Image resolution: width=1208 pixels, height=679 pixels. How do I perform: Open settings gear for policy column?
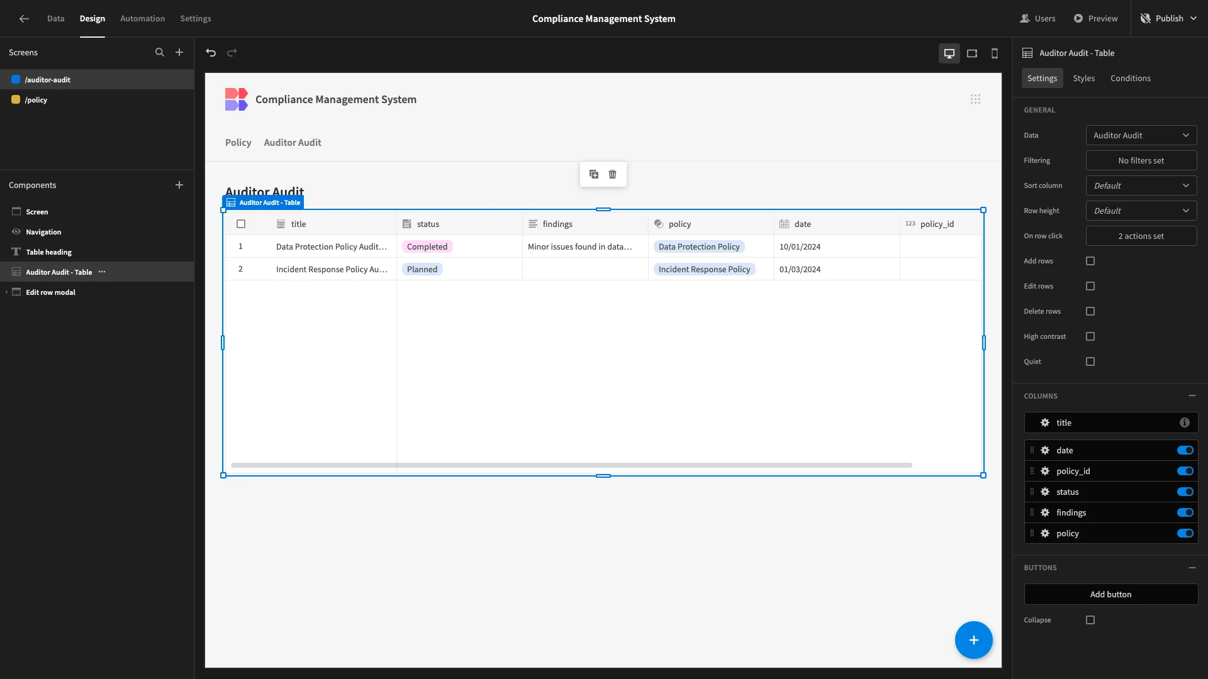pyautogui.click(x=1045, y=533)
